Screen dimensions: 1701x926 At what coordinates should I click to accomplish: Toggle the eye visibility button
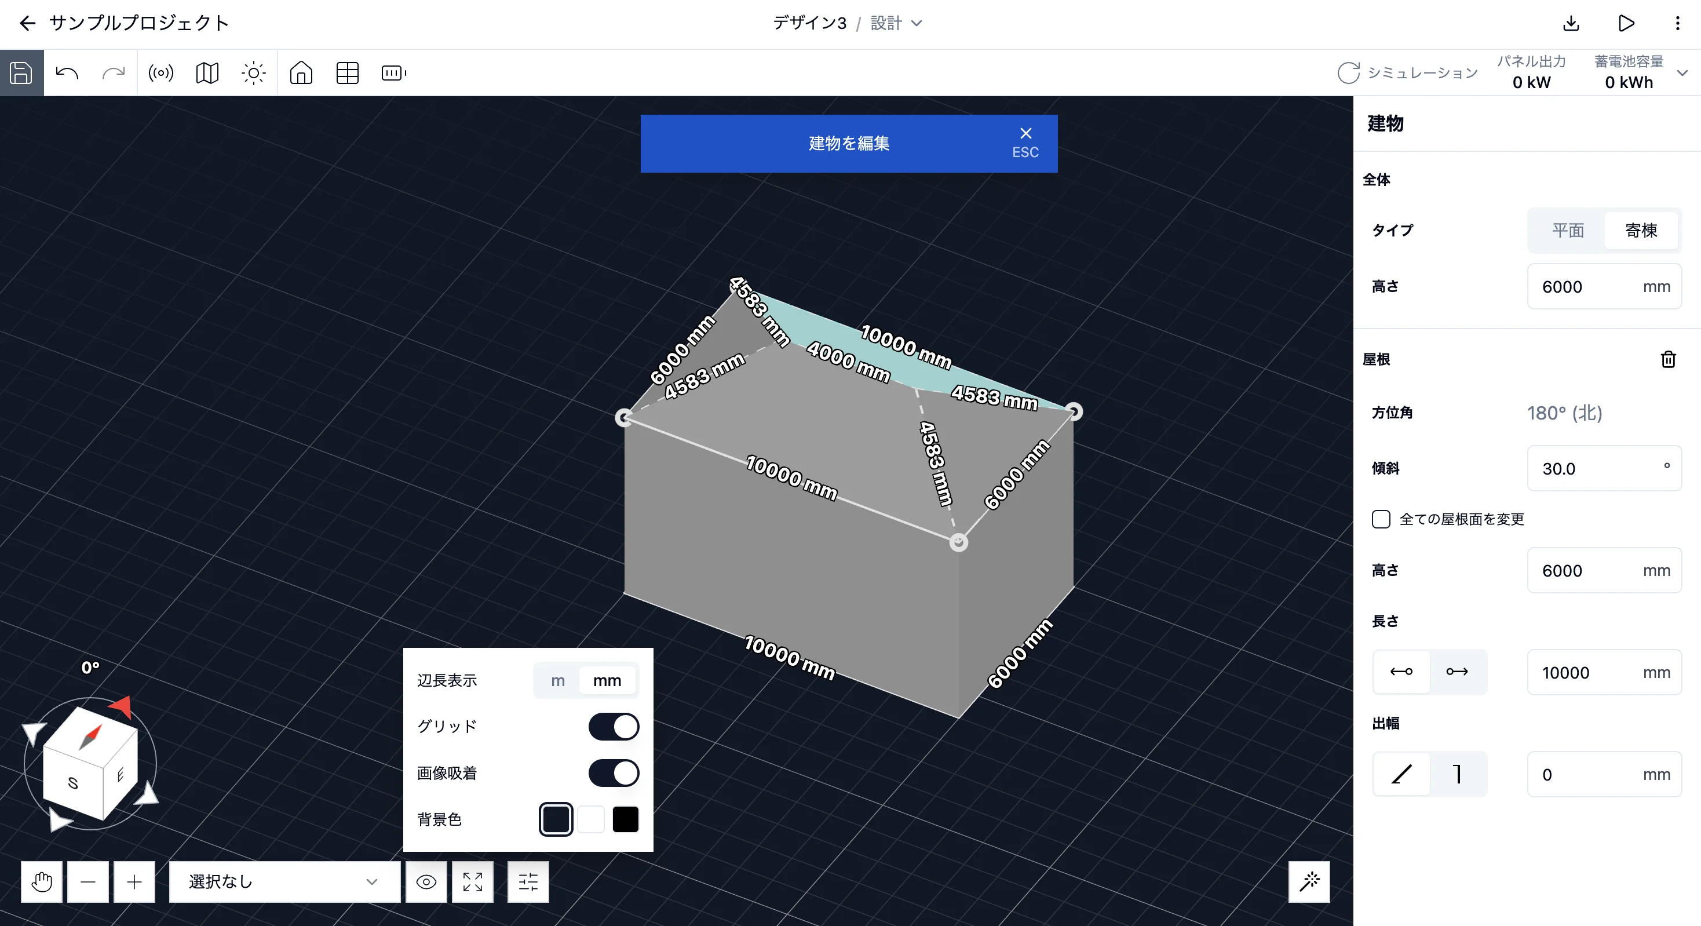pyautogui.click(x=426, y=882)
